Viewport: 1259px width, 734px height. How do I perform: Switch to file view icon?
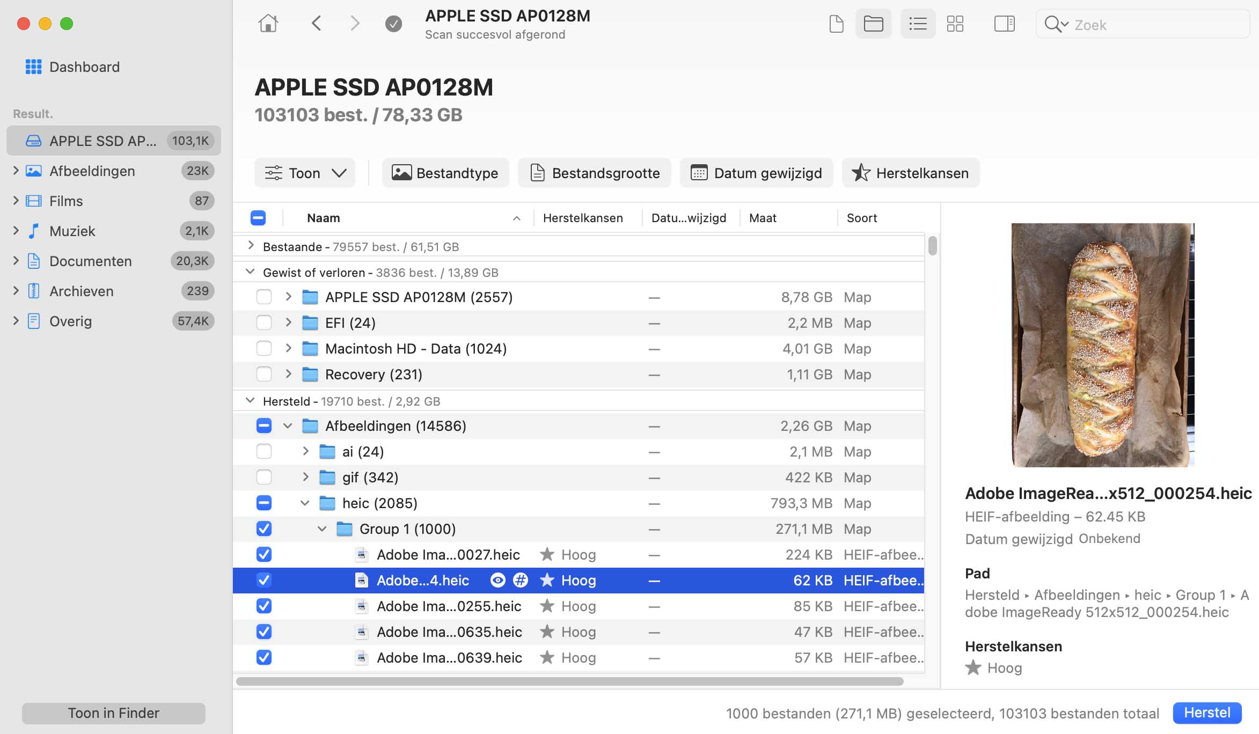click(836, 24)
